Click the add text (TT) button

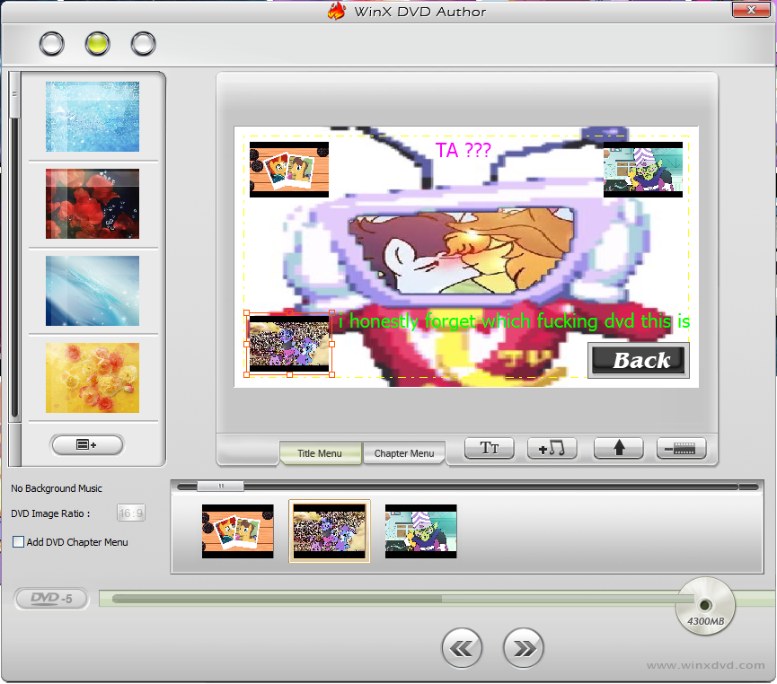coord(489,448)
